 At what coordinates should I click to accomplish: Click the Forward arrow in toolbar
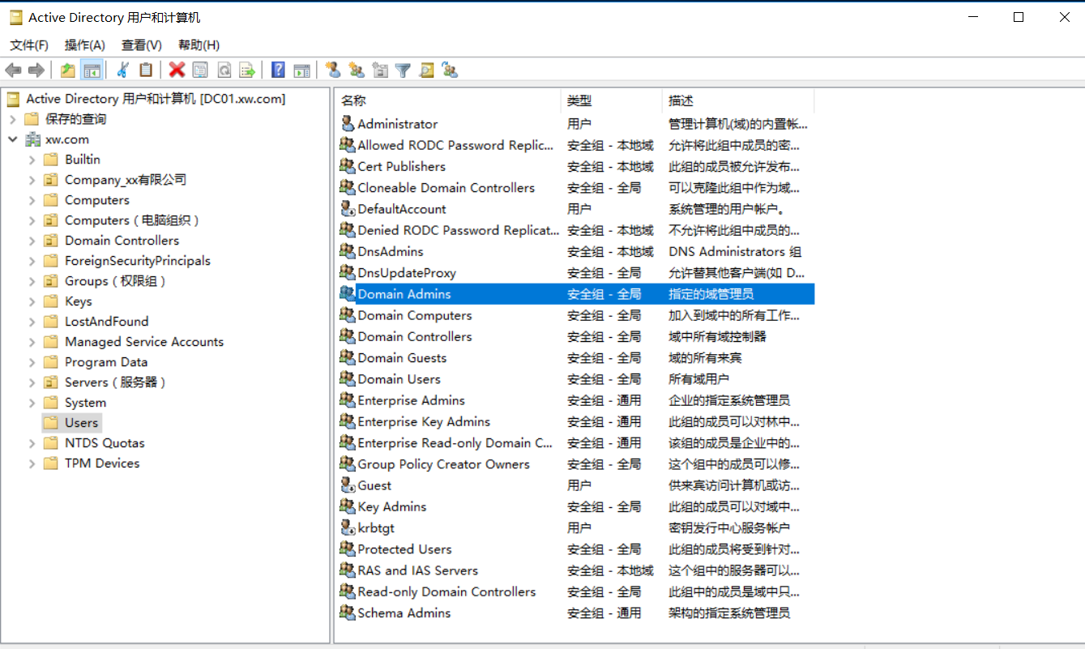[x=36, y=70]
